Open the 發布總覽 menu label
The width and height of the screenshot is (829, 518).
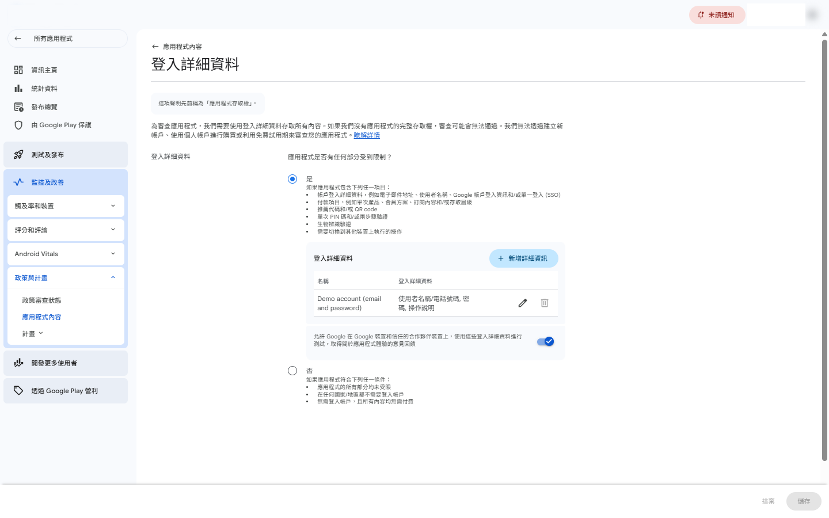coord(44,107)
